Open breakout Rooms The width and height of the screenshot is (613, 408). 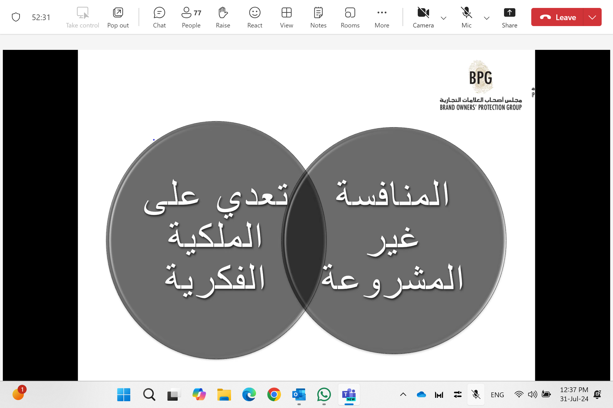click(x=350, y=18)
